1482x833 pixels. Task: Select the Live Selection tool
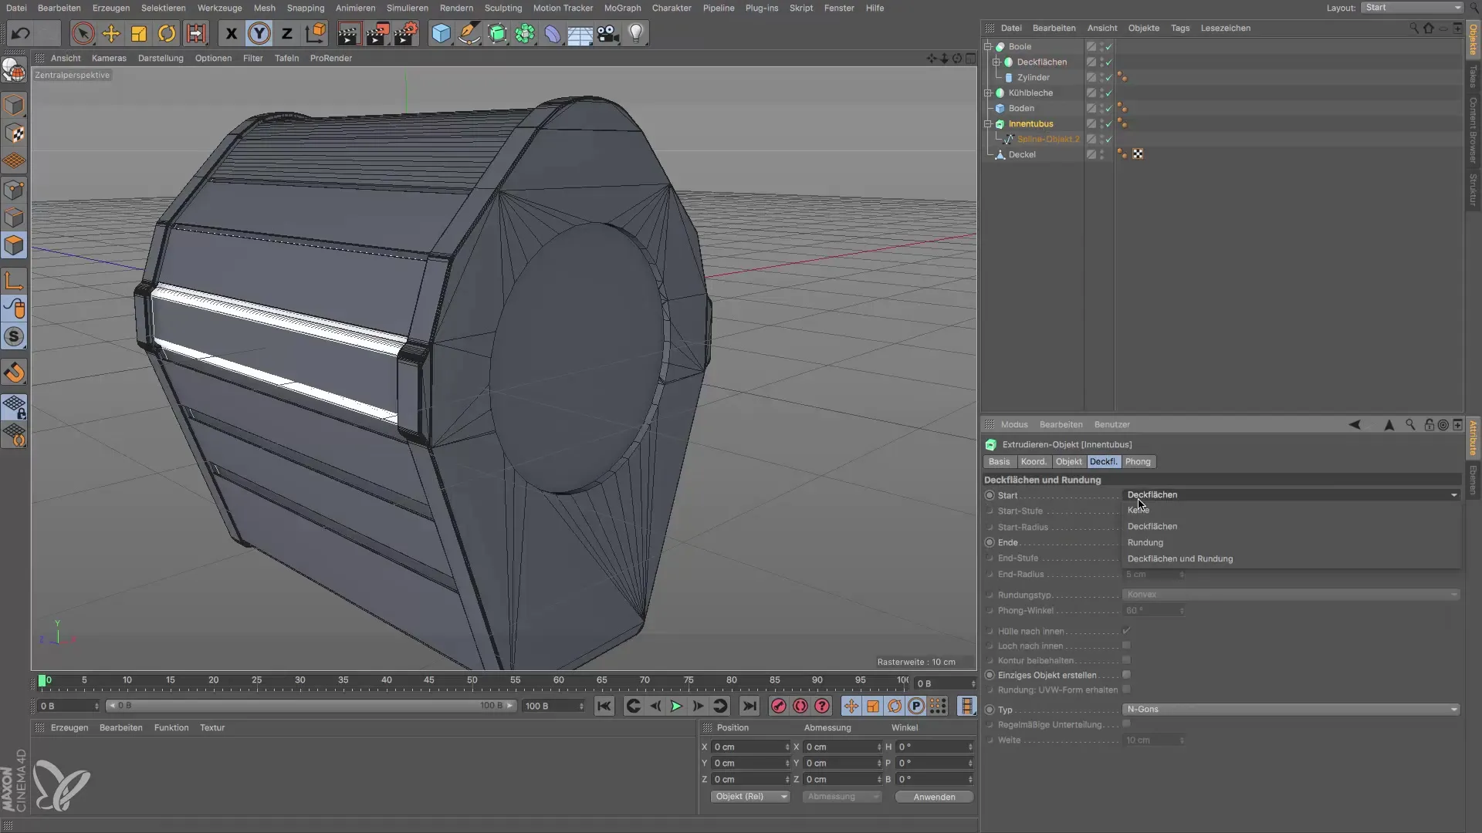[x=83, y=33]
